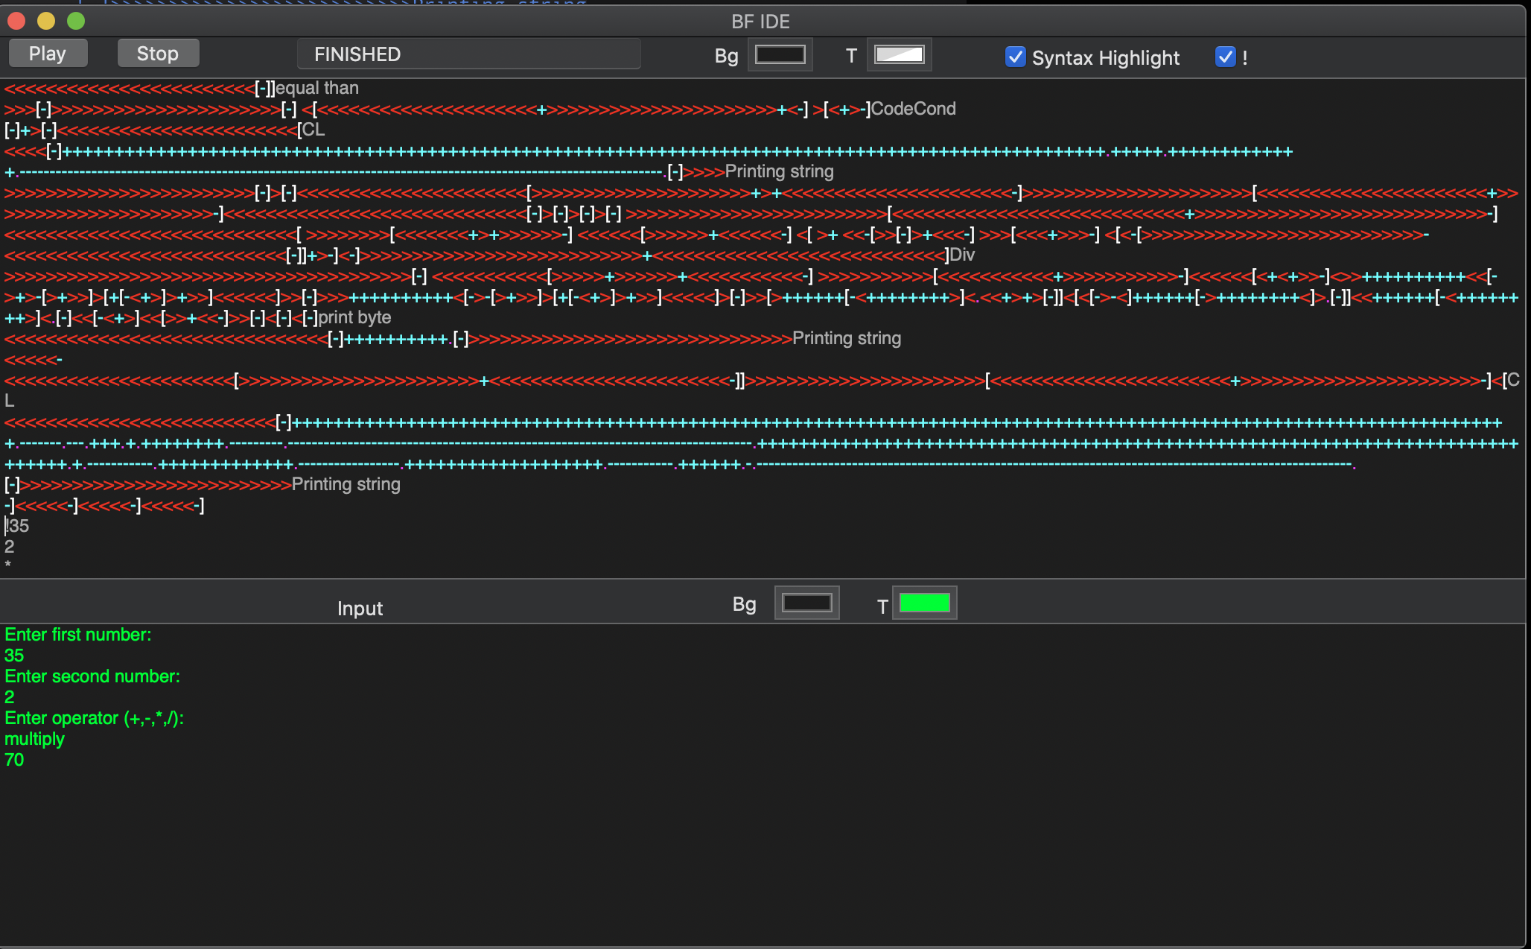The height and width of the screenshot is (949, 1531).
Task: Open the editor text color swatch
Action: (899, 55)
